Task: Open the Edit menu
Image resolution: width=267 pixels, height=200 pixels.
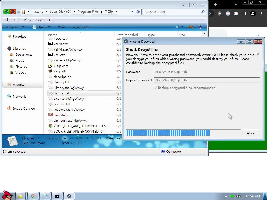Action: point(17,20)
